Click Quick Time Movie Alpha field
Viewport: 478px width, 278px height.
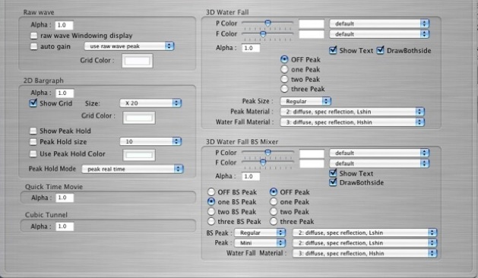(x=65, y=197)
